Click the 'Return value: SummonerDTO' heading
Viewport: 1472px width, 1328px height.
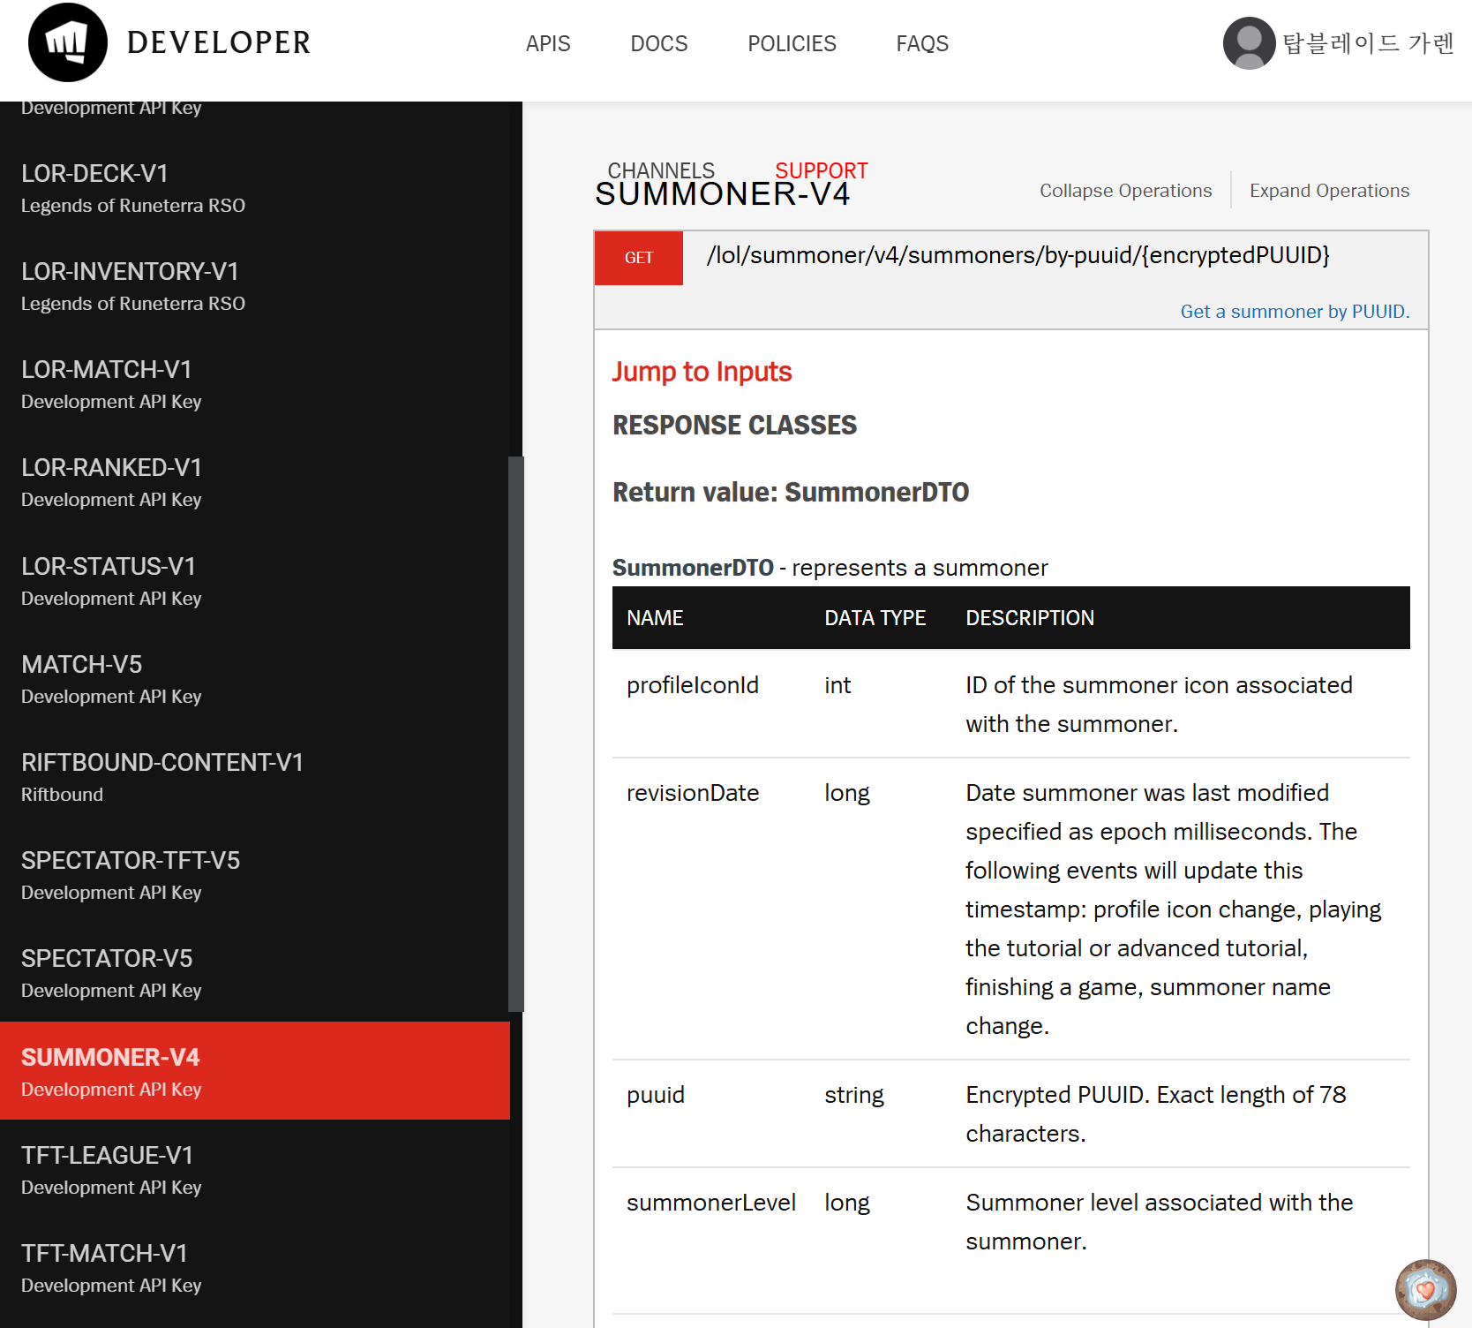pyautogui.click(x=791, y=492)
